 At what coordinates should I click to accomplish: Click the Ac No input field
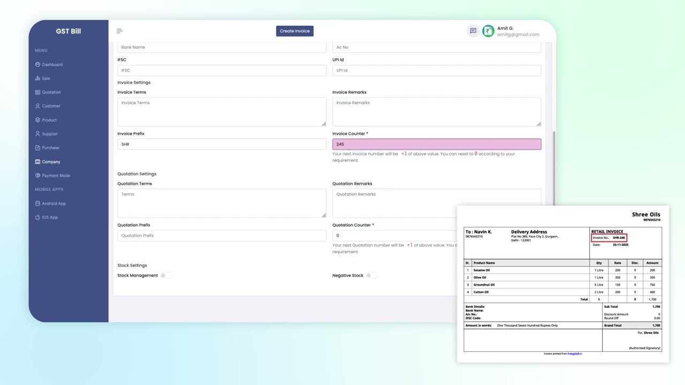[437, 47]
